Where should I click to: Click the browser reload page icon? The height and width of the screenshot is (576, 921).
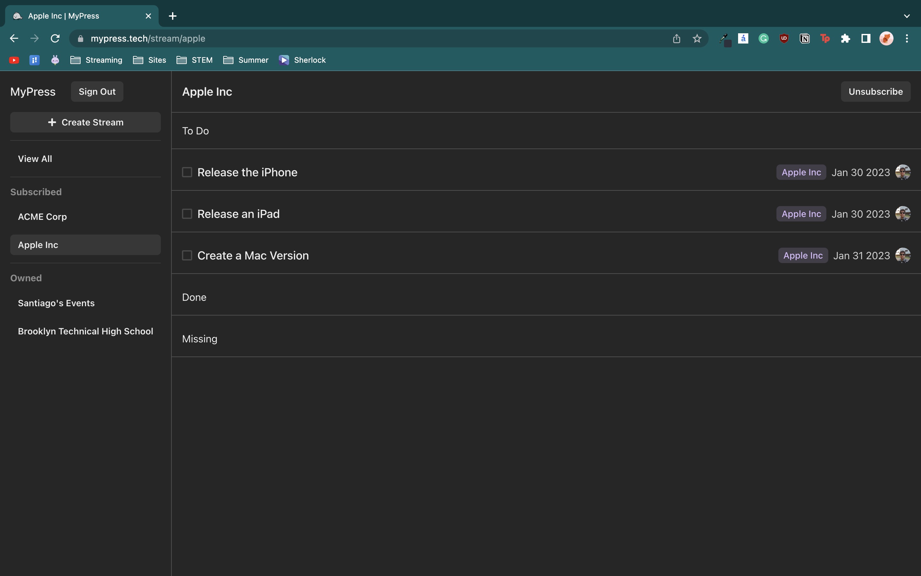click(x=55, y=38)
